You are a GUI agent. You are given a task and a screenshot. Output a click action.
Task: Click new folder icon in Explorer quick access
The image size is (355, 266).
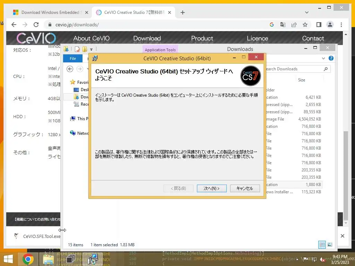click(x=85, y=49)
